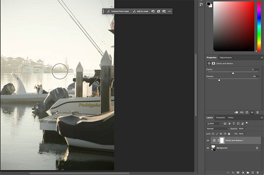Delete the adjustment via Properties trash icon

click(257, 112)
